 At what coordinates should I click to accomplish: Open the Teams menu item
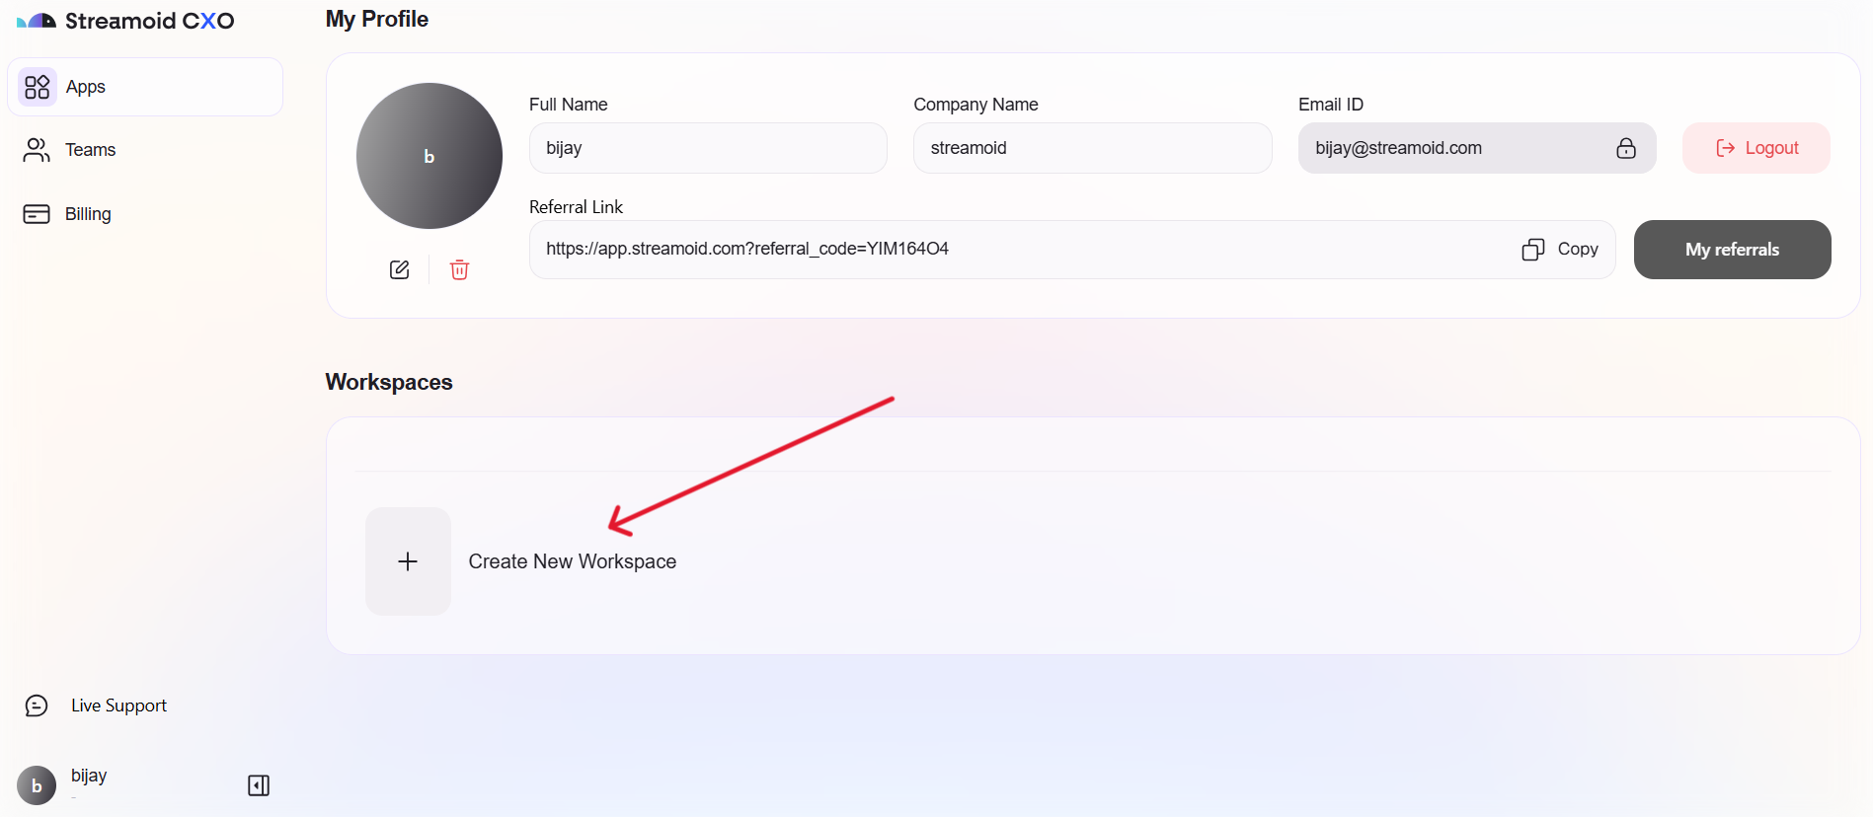(x=91, y=150)
